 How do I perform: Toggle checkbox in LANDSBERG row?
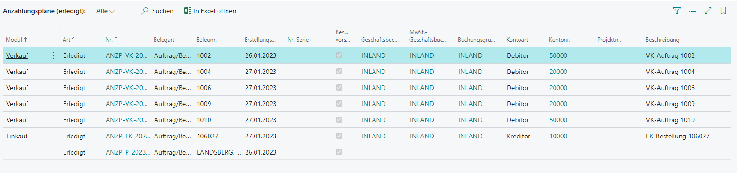tap(339, 152)
